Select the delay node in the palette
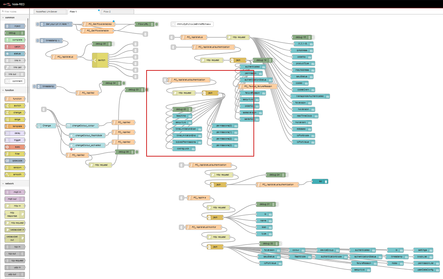This screenshot has width=443, height=279. point(15,133)
